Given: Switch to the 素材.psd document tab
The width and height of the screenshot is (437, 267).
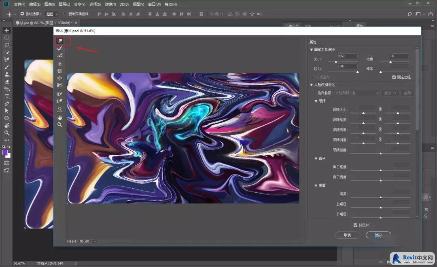Looking at the screenshot, I should tap(44, 23).
